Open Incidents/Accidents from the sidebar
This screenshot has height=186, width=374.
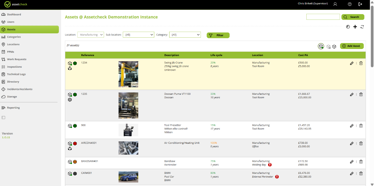tap(20, 89)
